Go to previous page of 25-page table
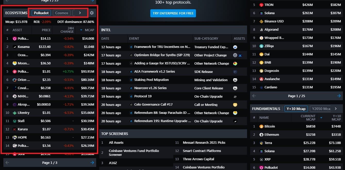345x170 pixels. coord(254,96)
